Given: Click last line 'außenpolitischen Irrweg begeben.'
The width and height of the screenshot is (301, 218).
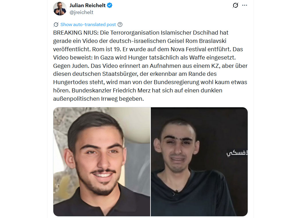Looking at the screenshot, I should tap(99, 99).
